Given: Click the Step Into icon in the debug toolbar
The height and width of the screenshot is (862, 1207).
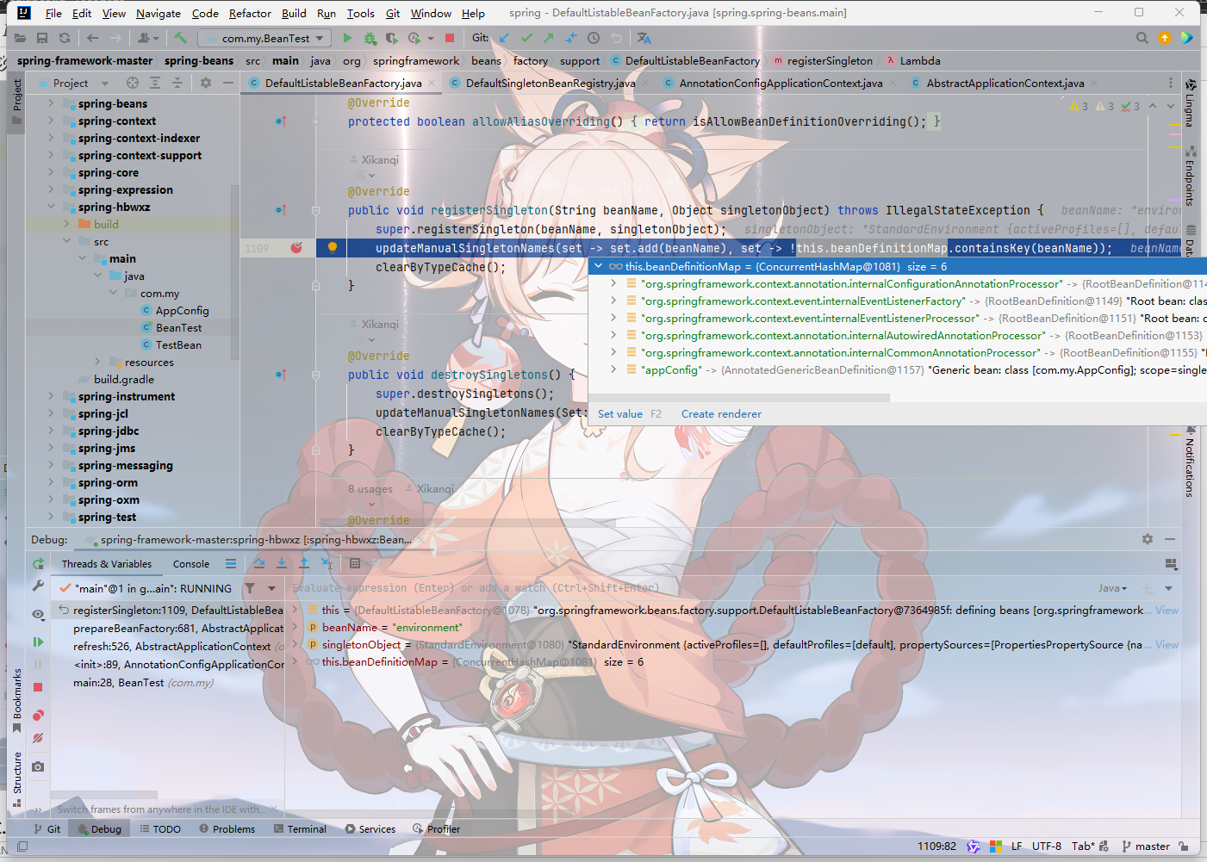Looking at the screenshot, I should 281,563.
